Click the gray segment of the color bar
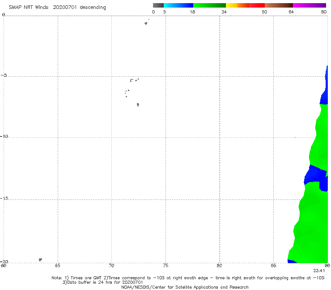The height and width of the screenshot is (290, 331). (158, 5)
